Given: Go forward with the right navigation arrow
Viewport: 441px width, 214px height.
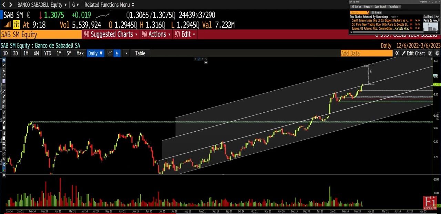Looking at the screenshot, I should 11,4.
